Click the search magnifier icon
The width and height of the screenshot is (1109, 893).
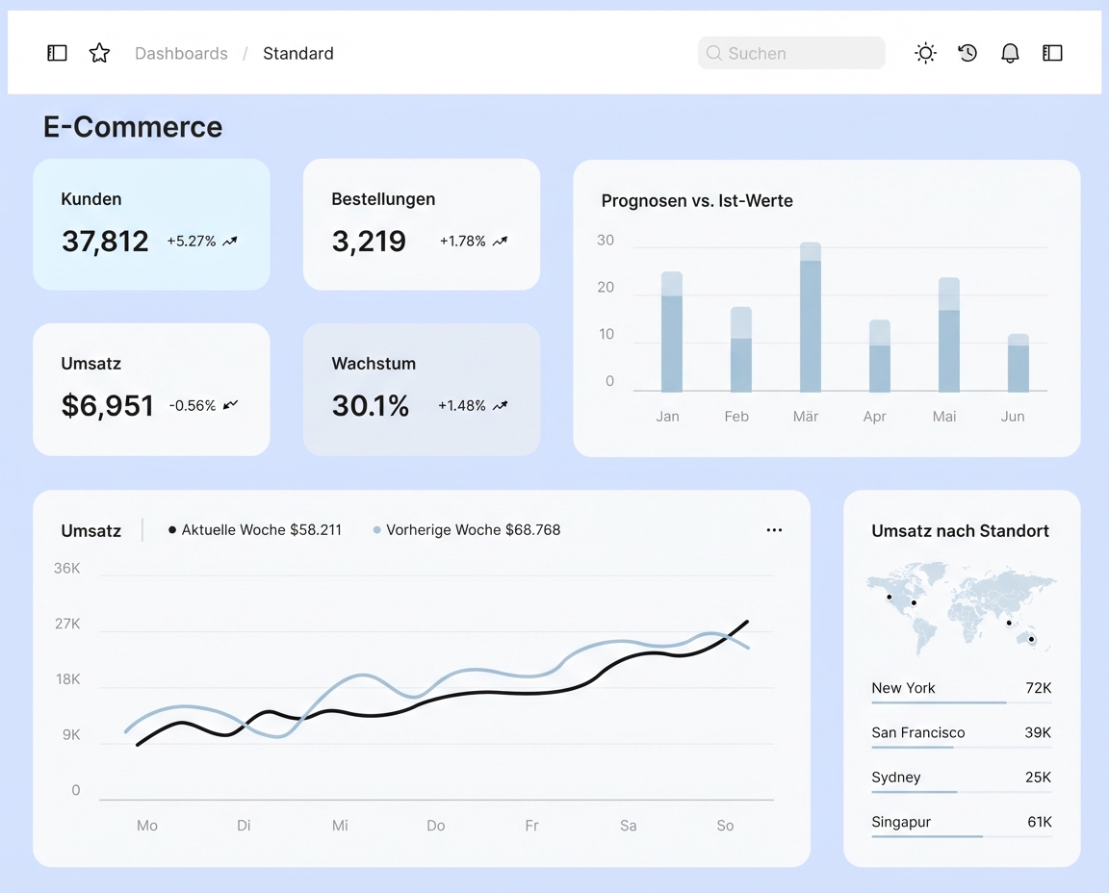click(714, 53)
